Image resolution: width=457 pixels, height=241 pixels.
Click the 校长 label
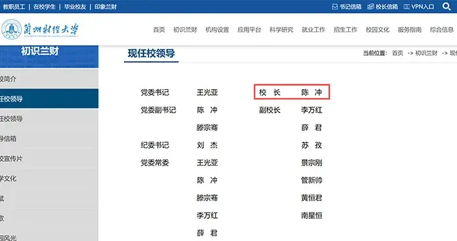coord(269,92)
